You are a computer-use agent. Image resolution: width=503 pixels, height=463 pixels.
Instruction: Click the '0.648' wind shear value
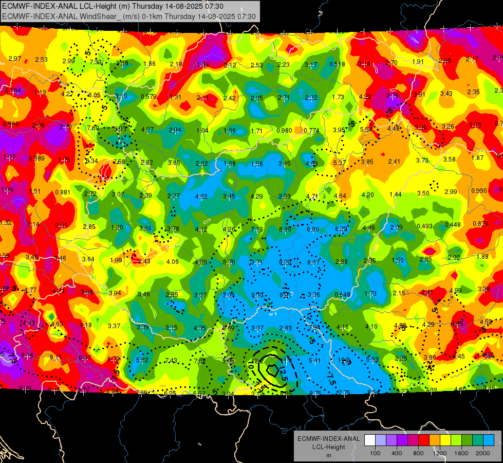tap(342, 295)
